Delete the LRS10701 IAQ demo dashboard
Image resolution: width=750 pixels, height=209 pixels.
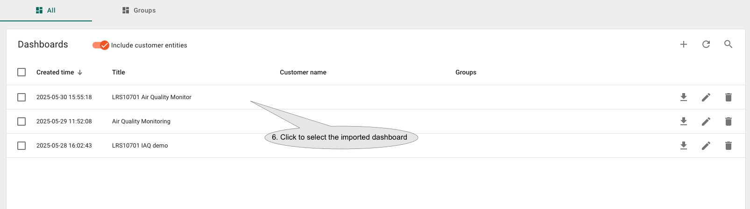728,146
